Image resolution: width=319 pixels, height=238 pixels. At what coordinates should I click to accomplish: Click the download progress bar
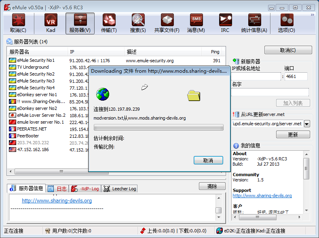coord(158,127)
